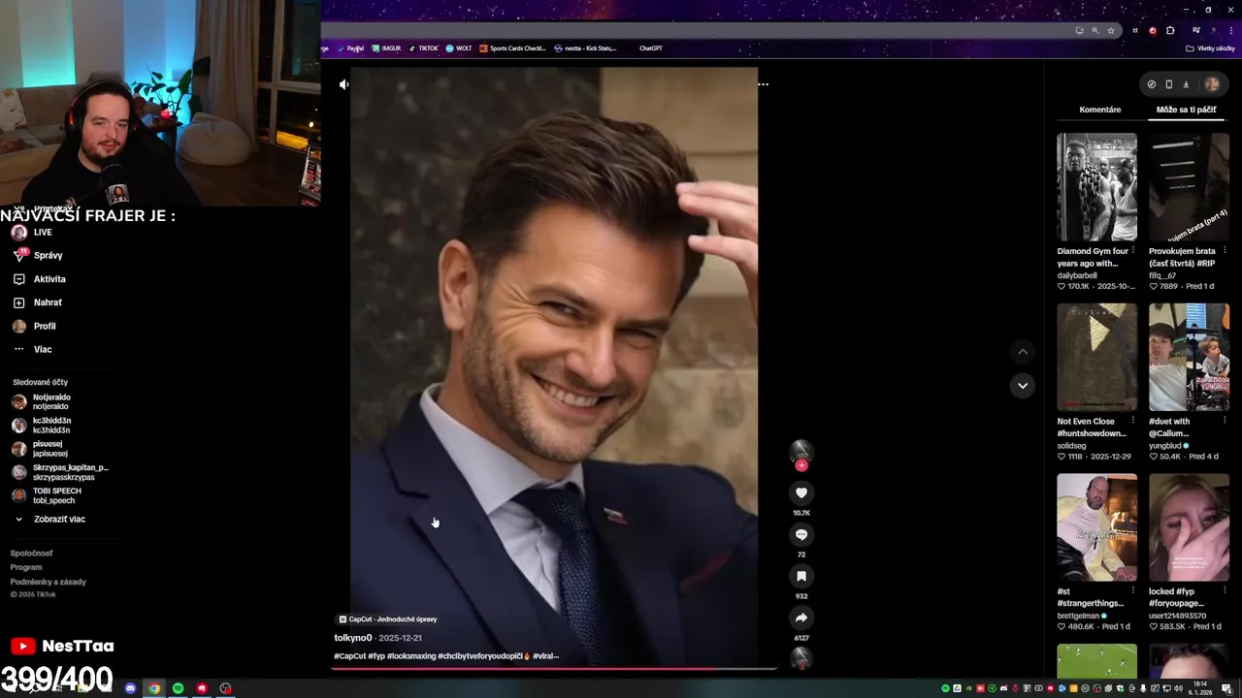The image size is (1242, 698).
Task: Click the download desktop app icon
Action: click(x=1186, y=84)
